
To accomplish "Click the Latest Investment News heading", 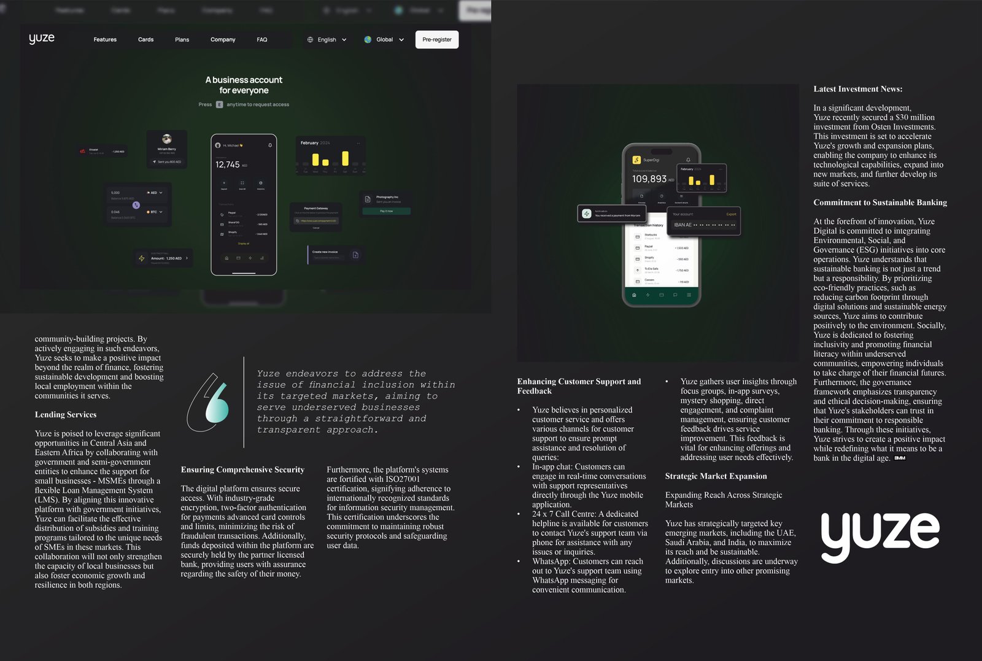I will coord(858,89).
